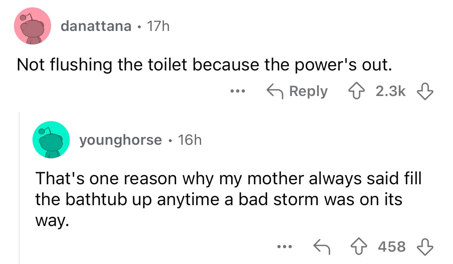
Task: Open more options menu on younghorse's reply
Action: (284, 246)
